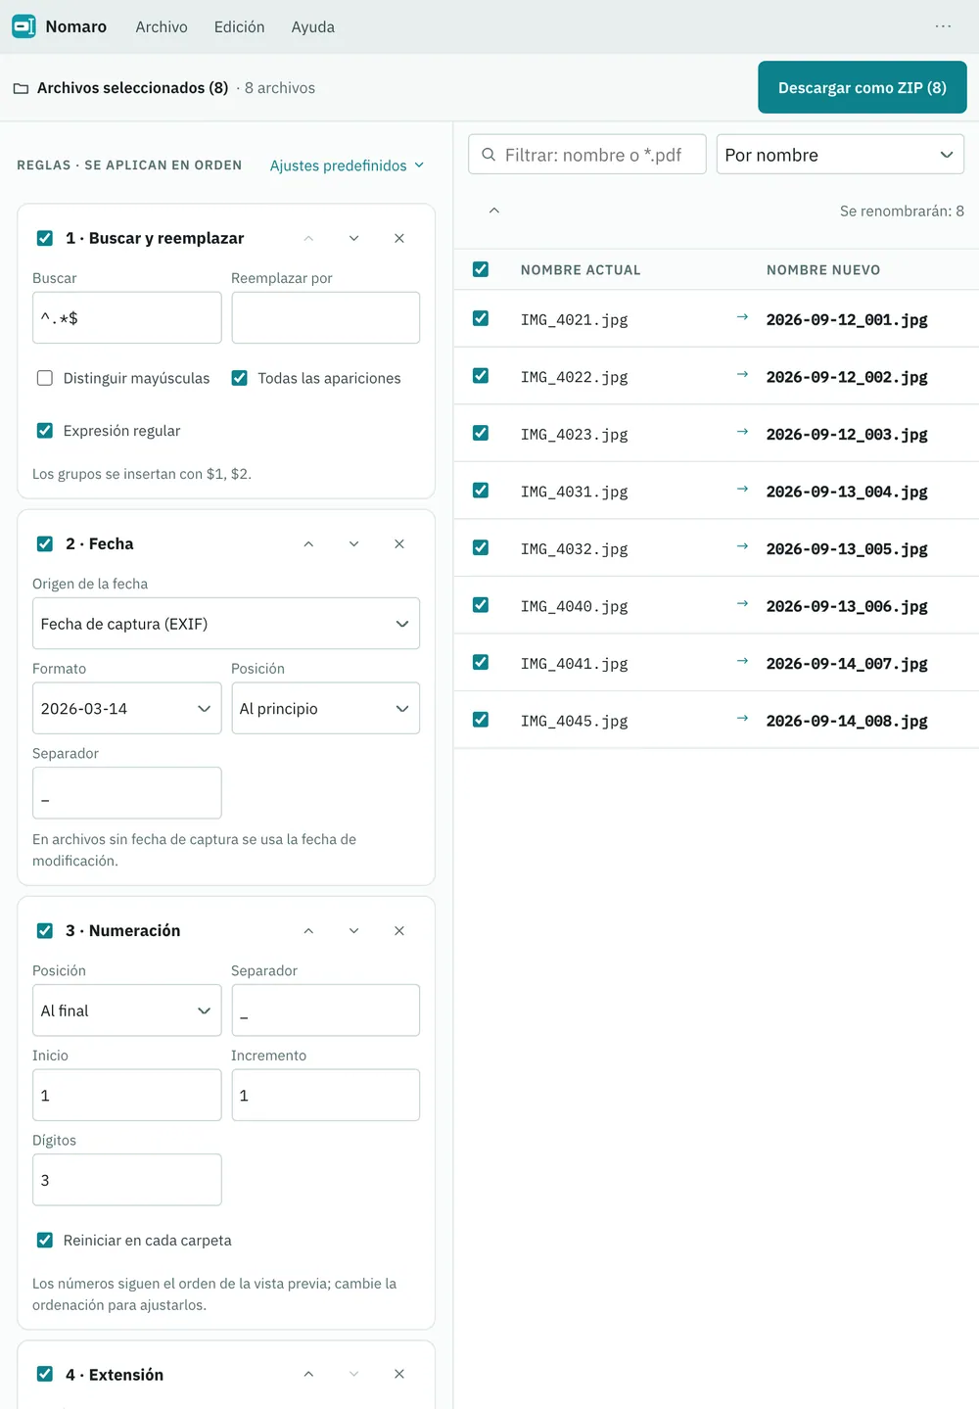Viewport: 979px width, 1409px height.
Task: Focus the filter nombre o *.pdf field
Action: click(x=587, y=155)
